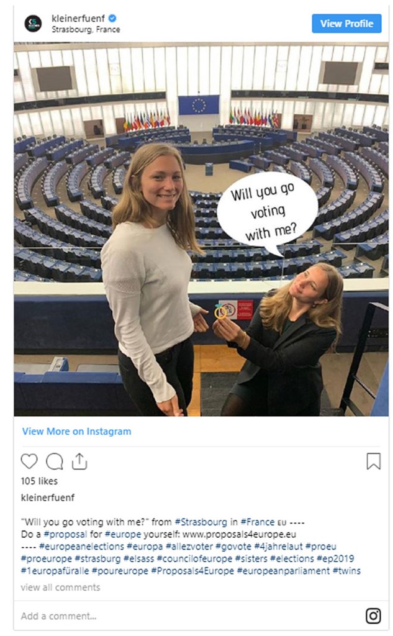The width and height of the screenshot is (393, 636).
Task: Click the blue verified badge next to kleinerfuenf
Action: (112, 18)
